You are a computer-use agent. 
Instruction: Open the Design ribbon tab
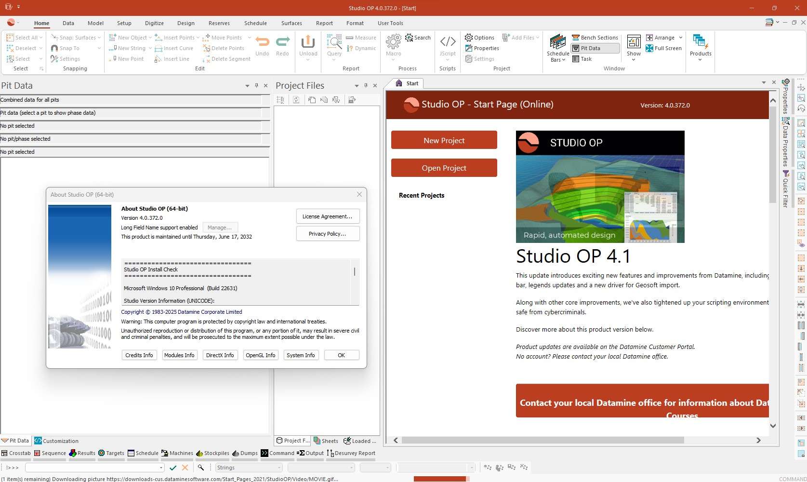(185, 23)
